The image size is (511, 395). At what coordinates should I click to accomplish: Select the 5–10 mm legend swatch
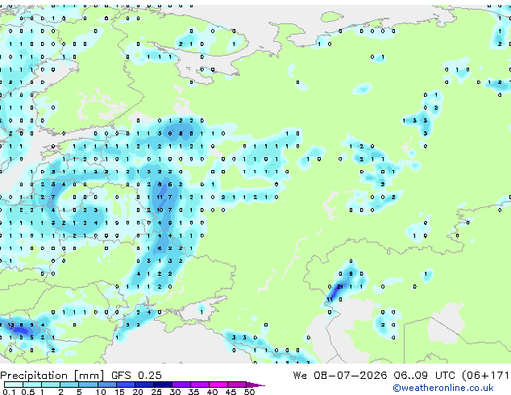tap(88, 385)
